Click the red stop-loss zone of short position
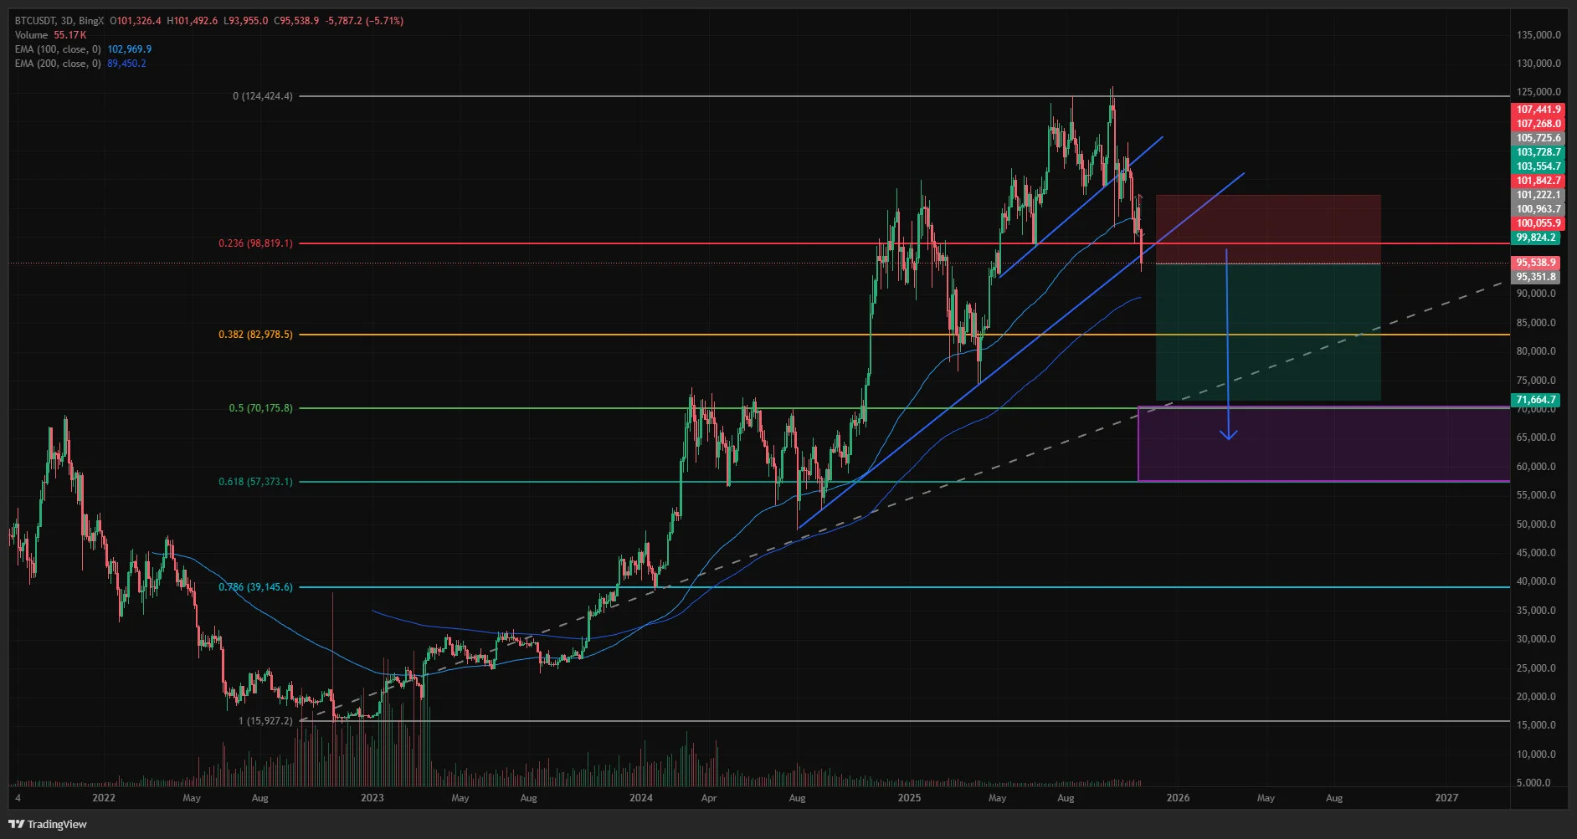1577x839 pixels. 1268,229
